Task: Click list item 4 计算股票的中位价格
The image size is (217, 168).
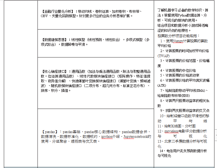Action: [178, 71]
